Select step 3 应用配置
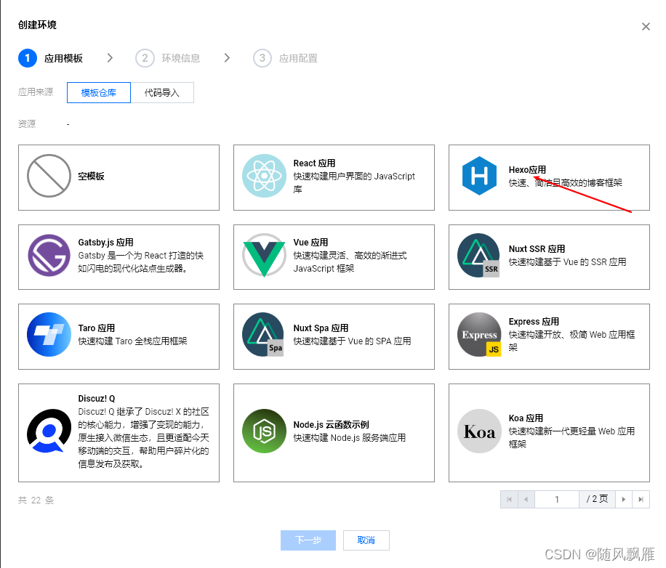 pos(286,58)
